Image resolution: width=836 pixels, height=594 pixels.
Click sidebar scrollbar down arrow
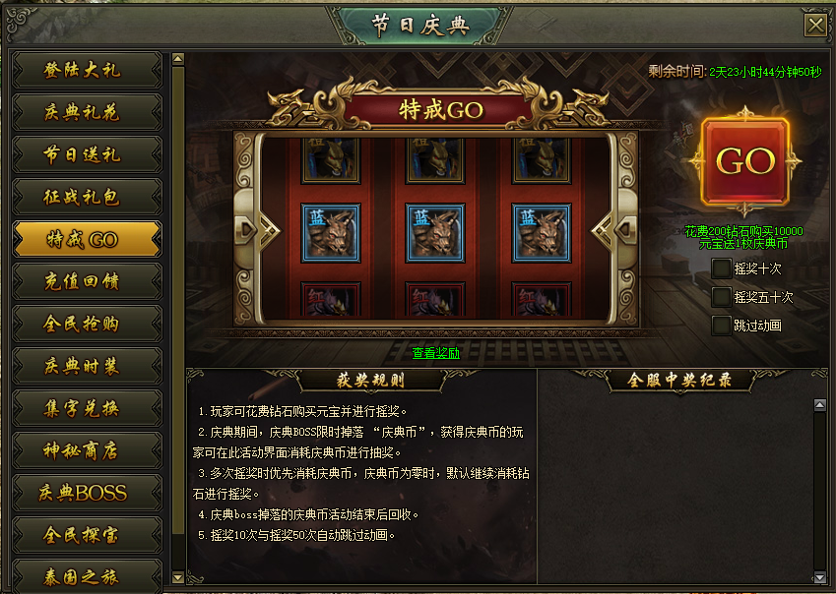tap(178, 577)
